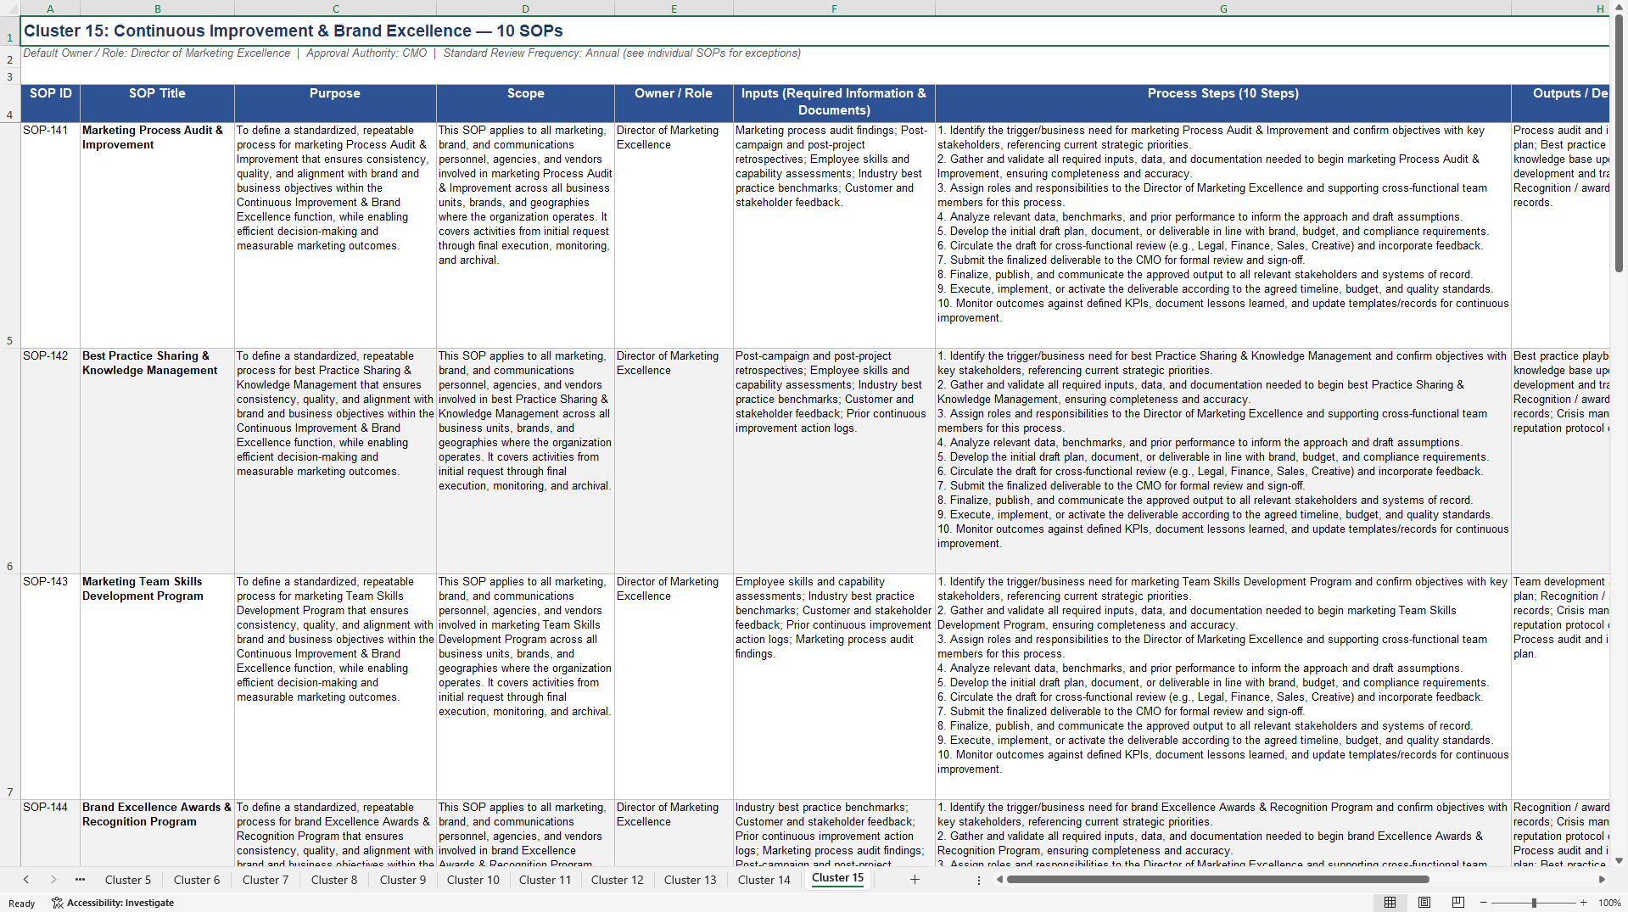The height and width of the screenshot is (912, 1628).
Task: Go to next sheet tab arrow
Action: tap(53, 880)
